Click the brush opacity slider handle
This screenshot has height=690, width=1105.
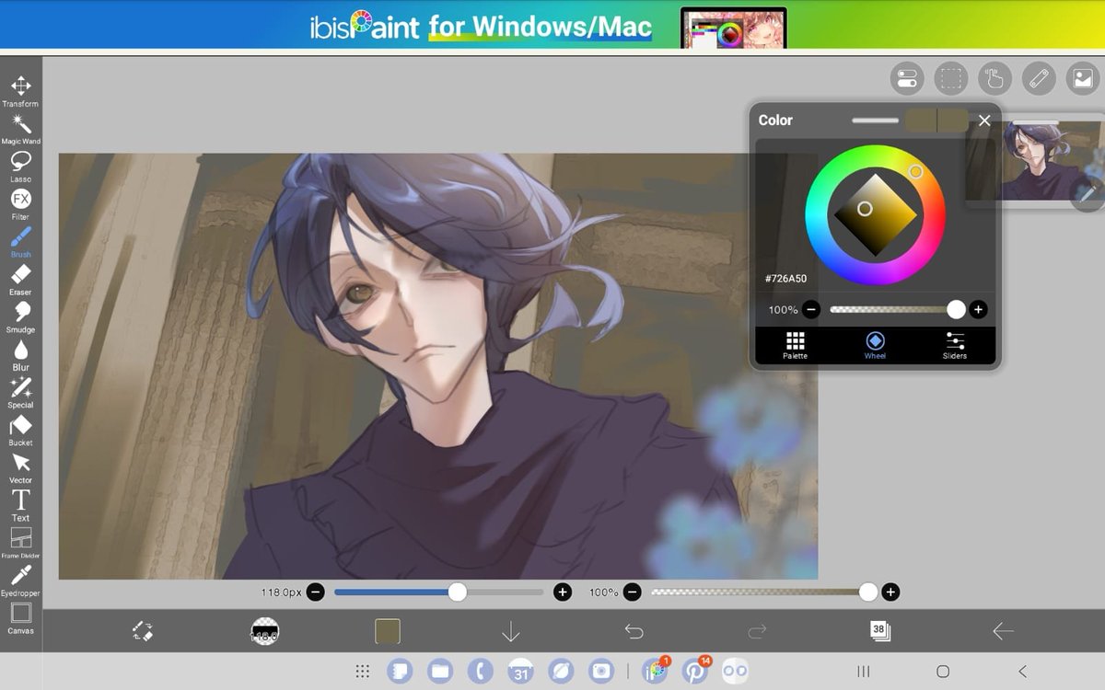(867, 592)
